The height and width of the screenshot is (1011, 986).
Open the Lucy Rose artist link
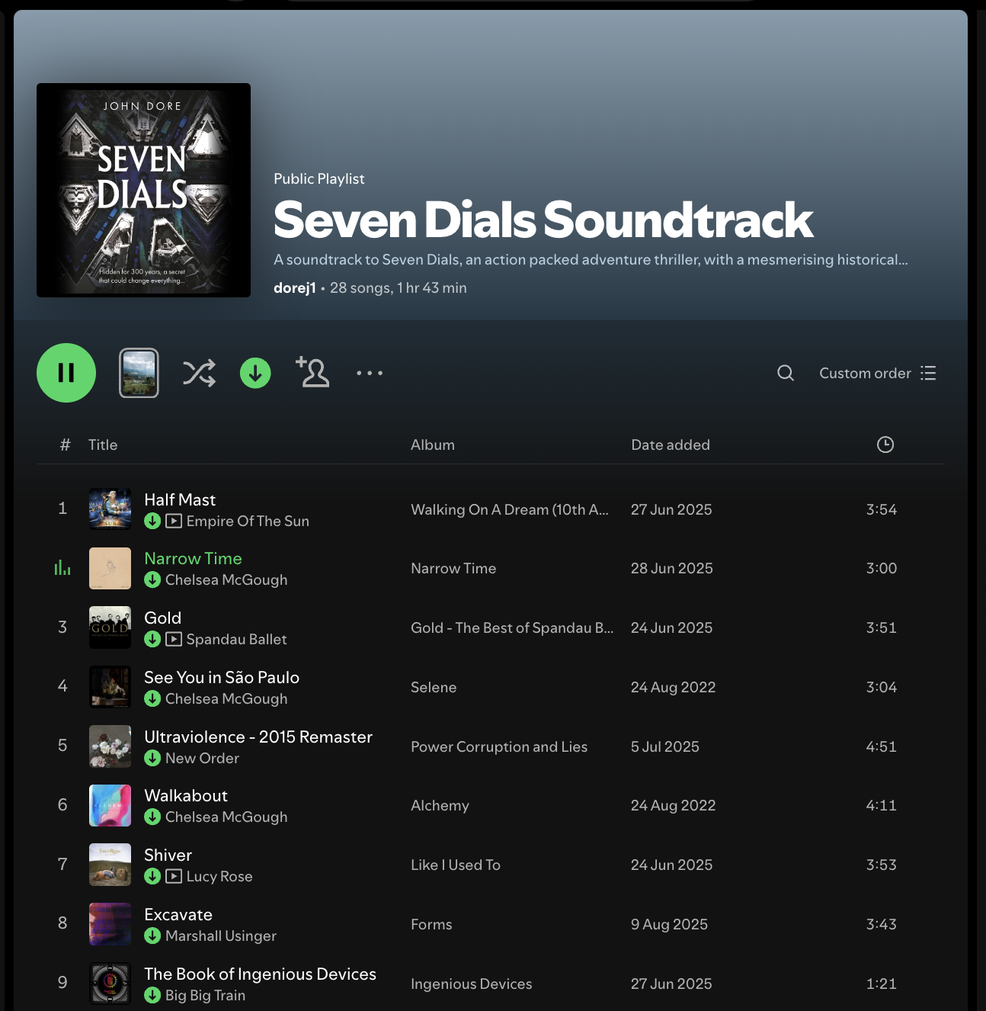(219, 876)
